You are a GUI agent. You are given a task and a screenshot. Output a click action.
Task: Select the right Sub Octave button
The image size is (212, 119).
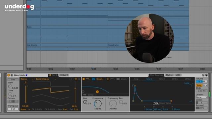(x=17, y=101)
